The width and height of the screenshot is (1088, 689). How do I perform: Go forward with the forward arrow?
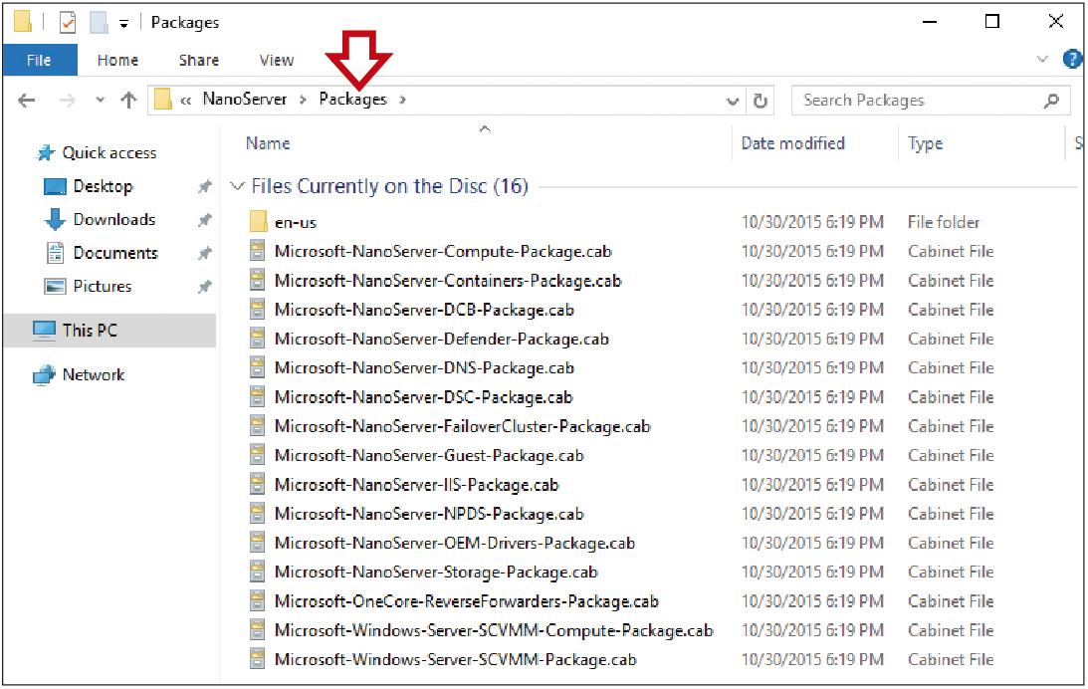click(x=68, y=101)
